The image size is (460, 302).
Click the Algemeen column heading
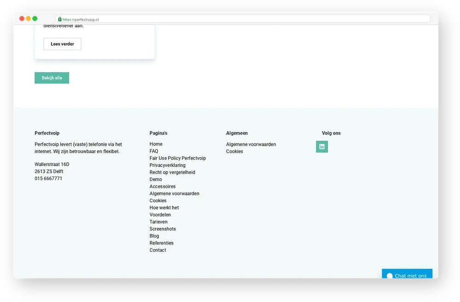[237, 133]
